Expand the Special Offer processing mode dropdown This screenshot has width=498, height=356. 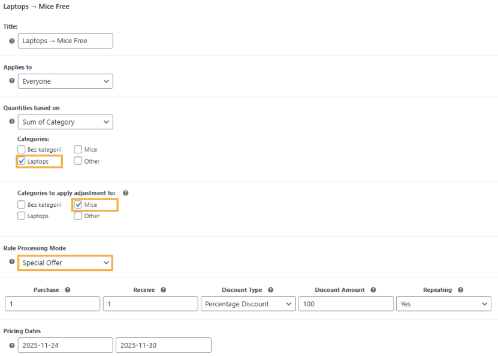(65, 263)
